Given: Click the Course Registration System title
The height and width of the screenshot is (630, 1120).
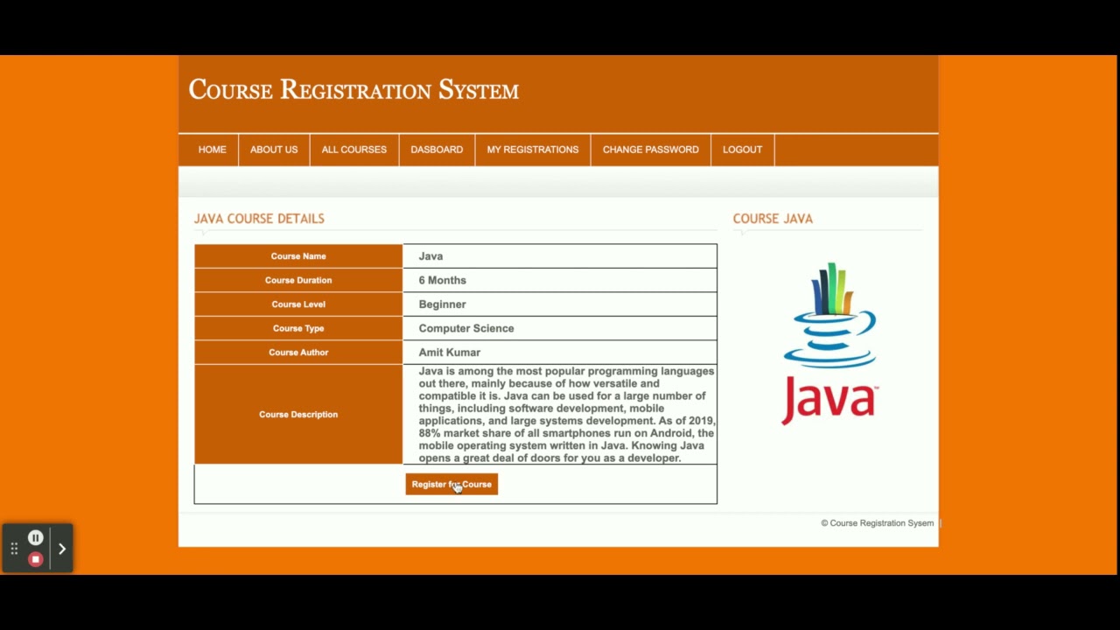Looking at the screenshot, I should coord(353,90).
